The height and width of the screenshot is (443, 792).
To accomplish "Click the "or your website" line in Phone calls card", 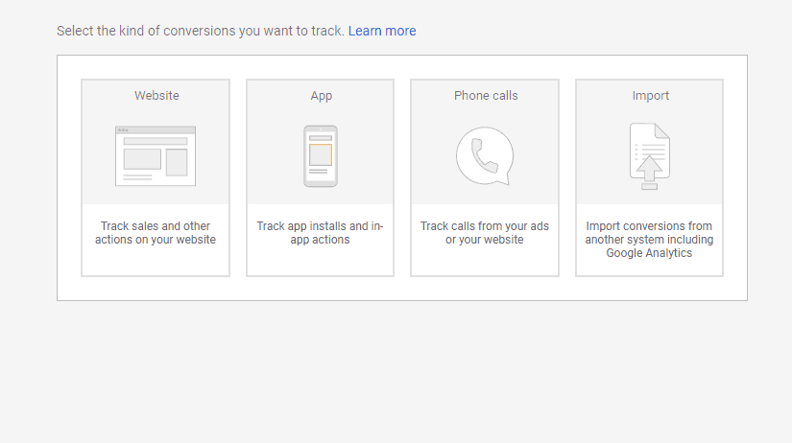I will (485, 240).
